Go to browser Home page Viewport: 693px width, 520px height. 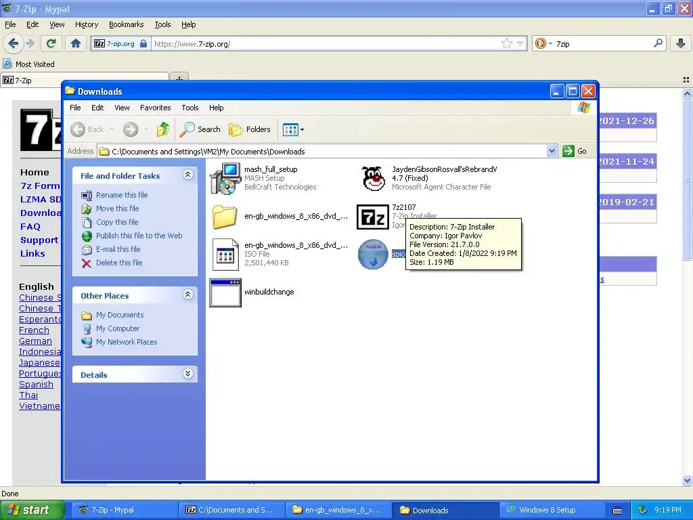click(x=76, y=43)
